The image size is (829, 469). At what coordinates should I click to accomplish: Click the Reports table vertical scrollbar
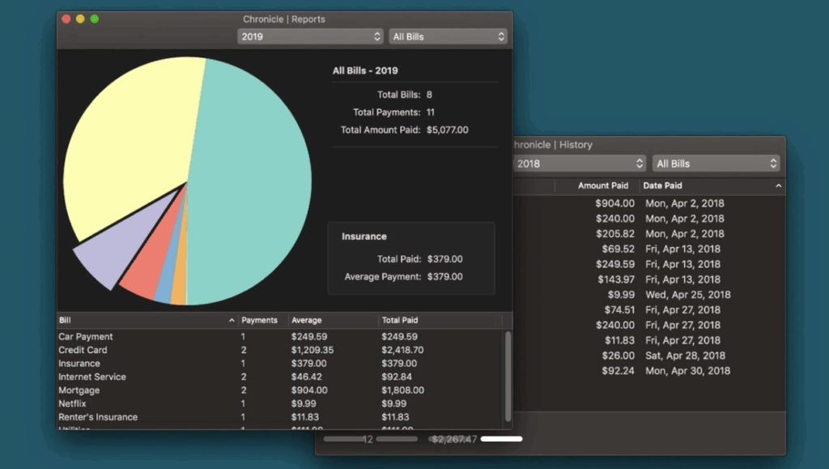tap(508, 376)
